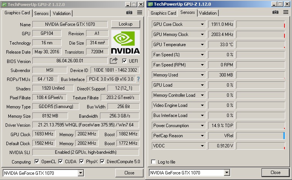
Task: Click the BIOS export share icon
Action: pos(113,60)
